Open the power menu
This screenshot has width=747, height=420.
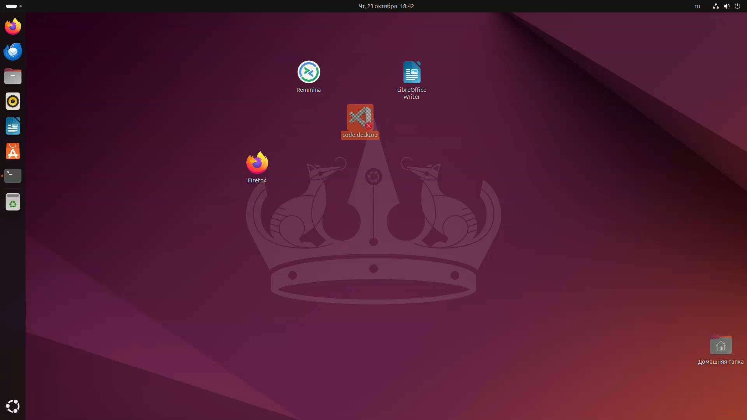tap(738, 6)
